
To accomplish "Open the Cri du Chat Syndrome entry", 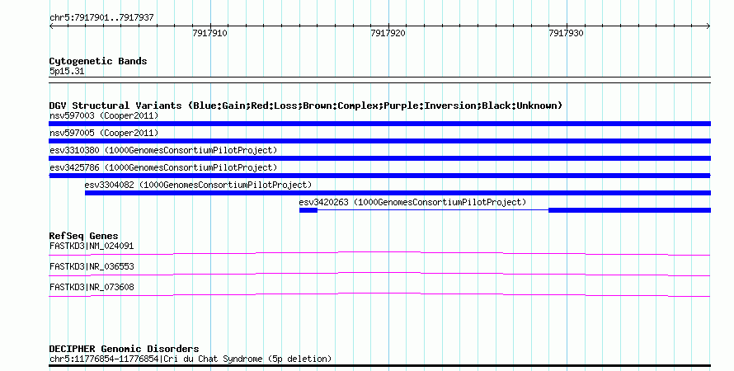I will (x=191, y=359).
